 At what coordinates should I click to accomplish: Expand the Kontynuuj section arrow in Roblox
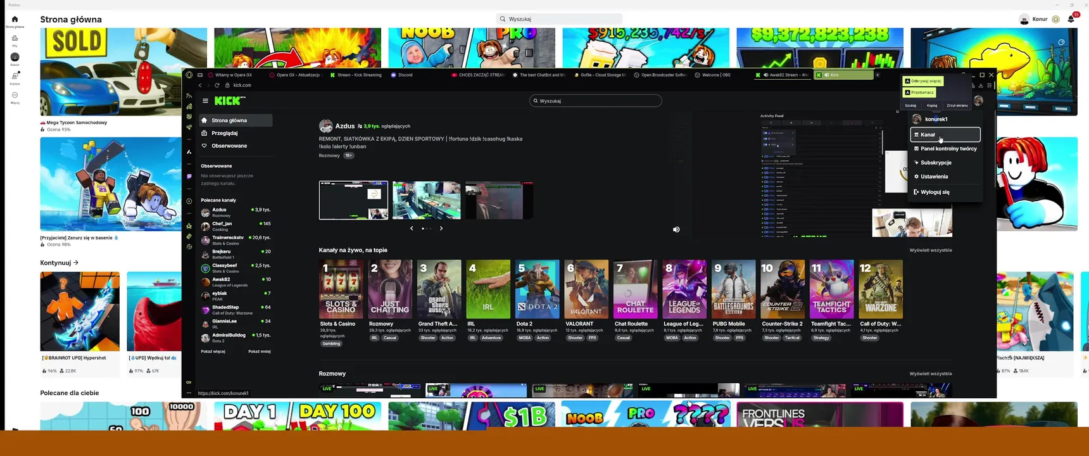tap(76, 262)
